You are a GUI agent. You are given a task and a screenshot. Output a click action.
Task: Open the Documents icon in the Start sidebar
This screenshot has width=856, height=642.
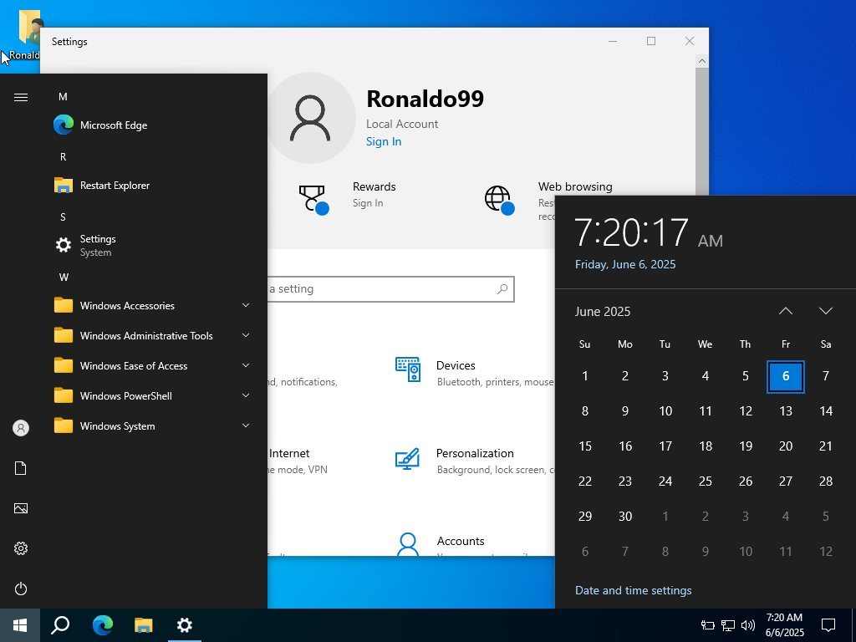tap(21, 468)
